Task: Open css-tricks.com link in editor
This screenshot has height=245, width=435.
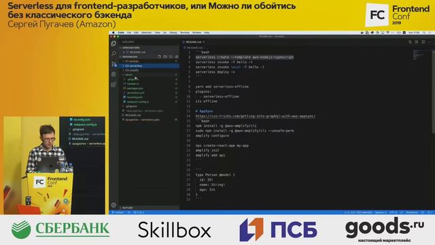Action: (x=256, y=116)
